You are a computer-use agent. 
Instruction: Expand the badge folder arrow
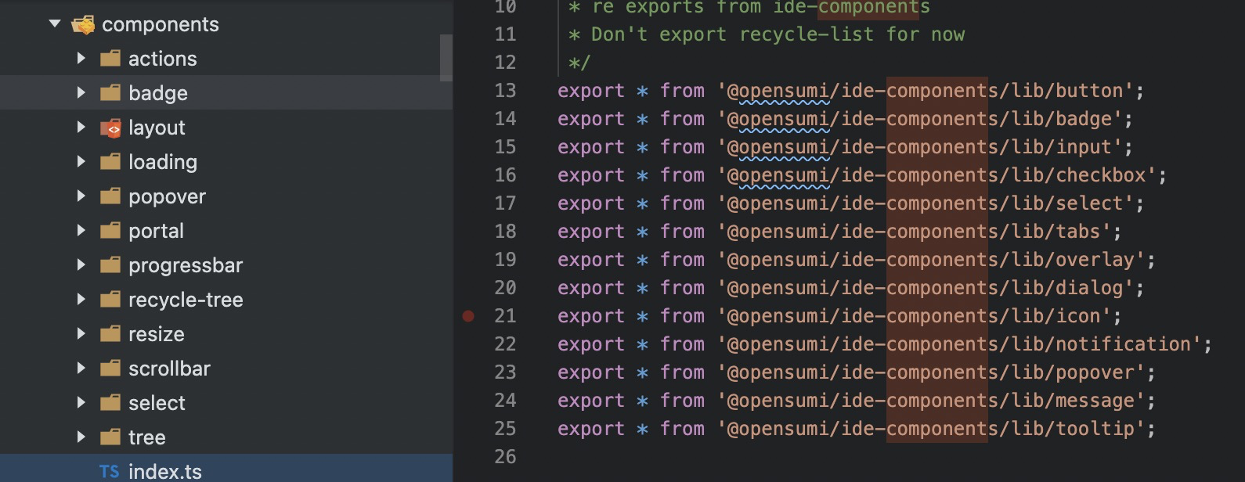81,93
